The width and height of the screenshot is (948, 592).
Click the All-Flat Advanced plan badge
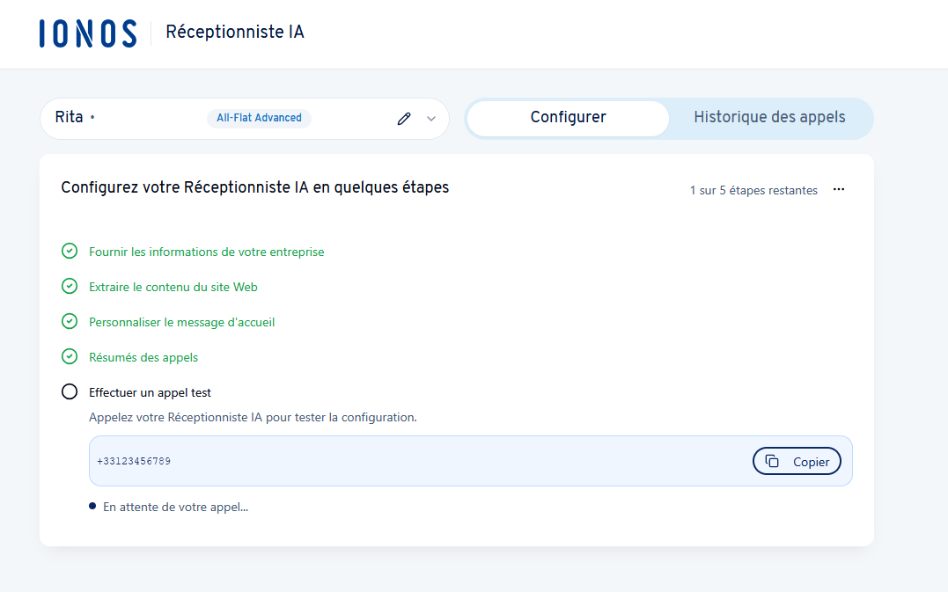pos(259,118)
